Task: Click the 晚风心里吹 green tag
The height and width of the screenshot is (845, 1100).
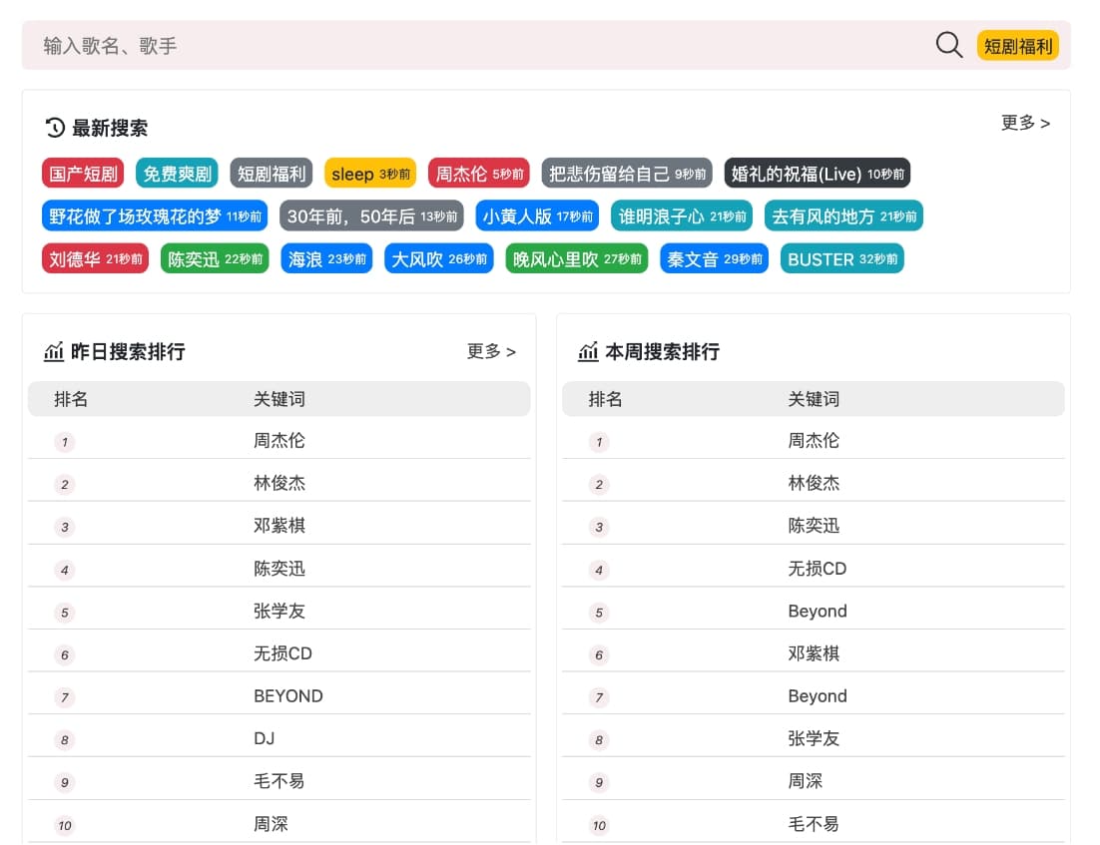Action: tap(576, 259)
